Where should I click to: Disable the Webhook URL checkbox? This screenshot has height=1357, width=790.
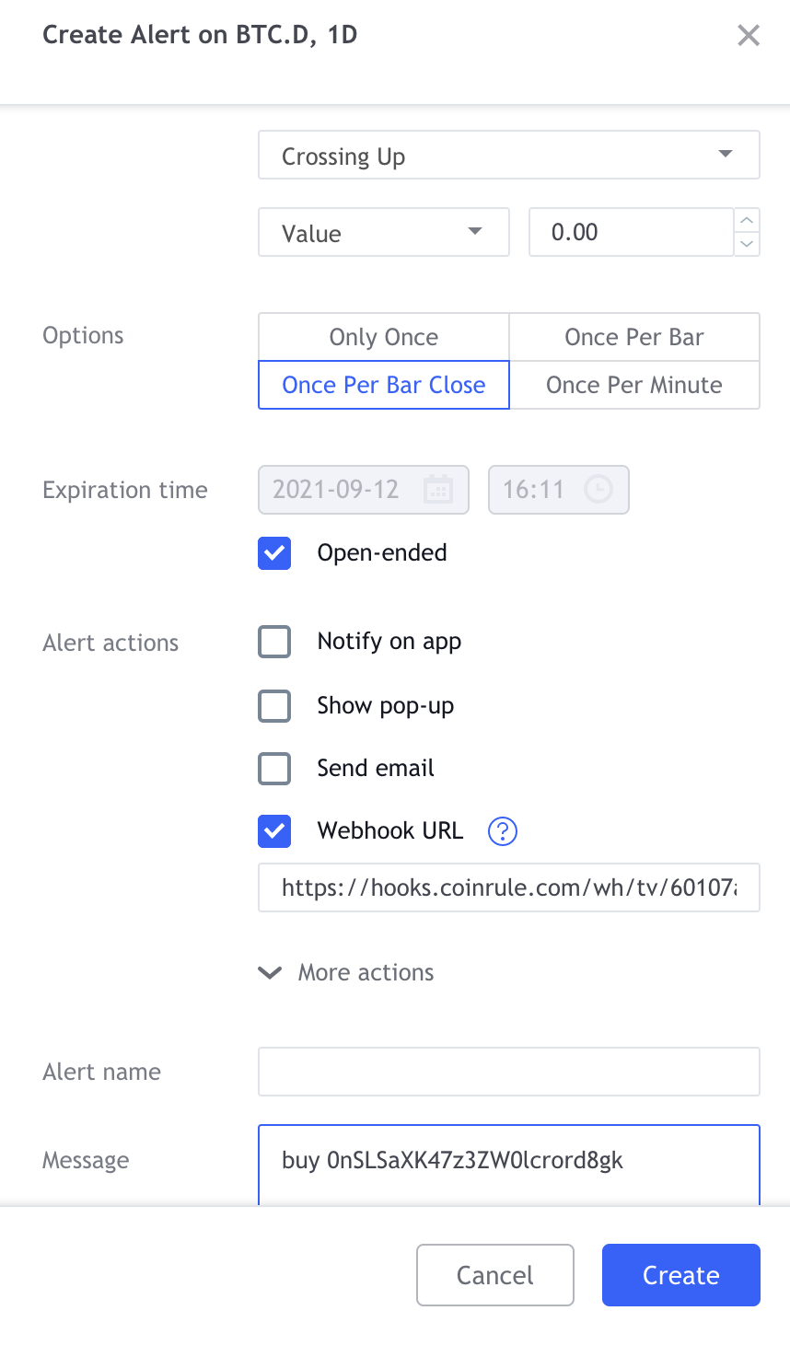[x=274, y=831]
